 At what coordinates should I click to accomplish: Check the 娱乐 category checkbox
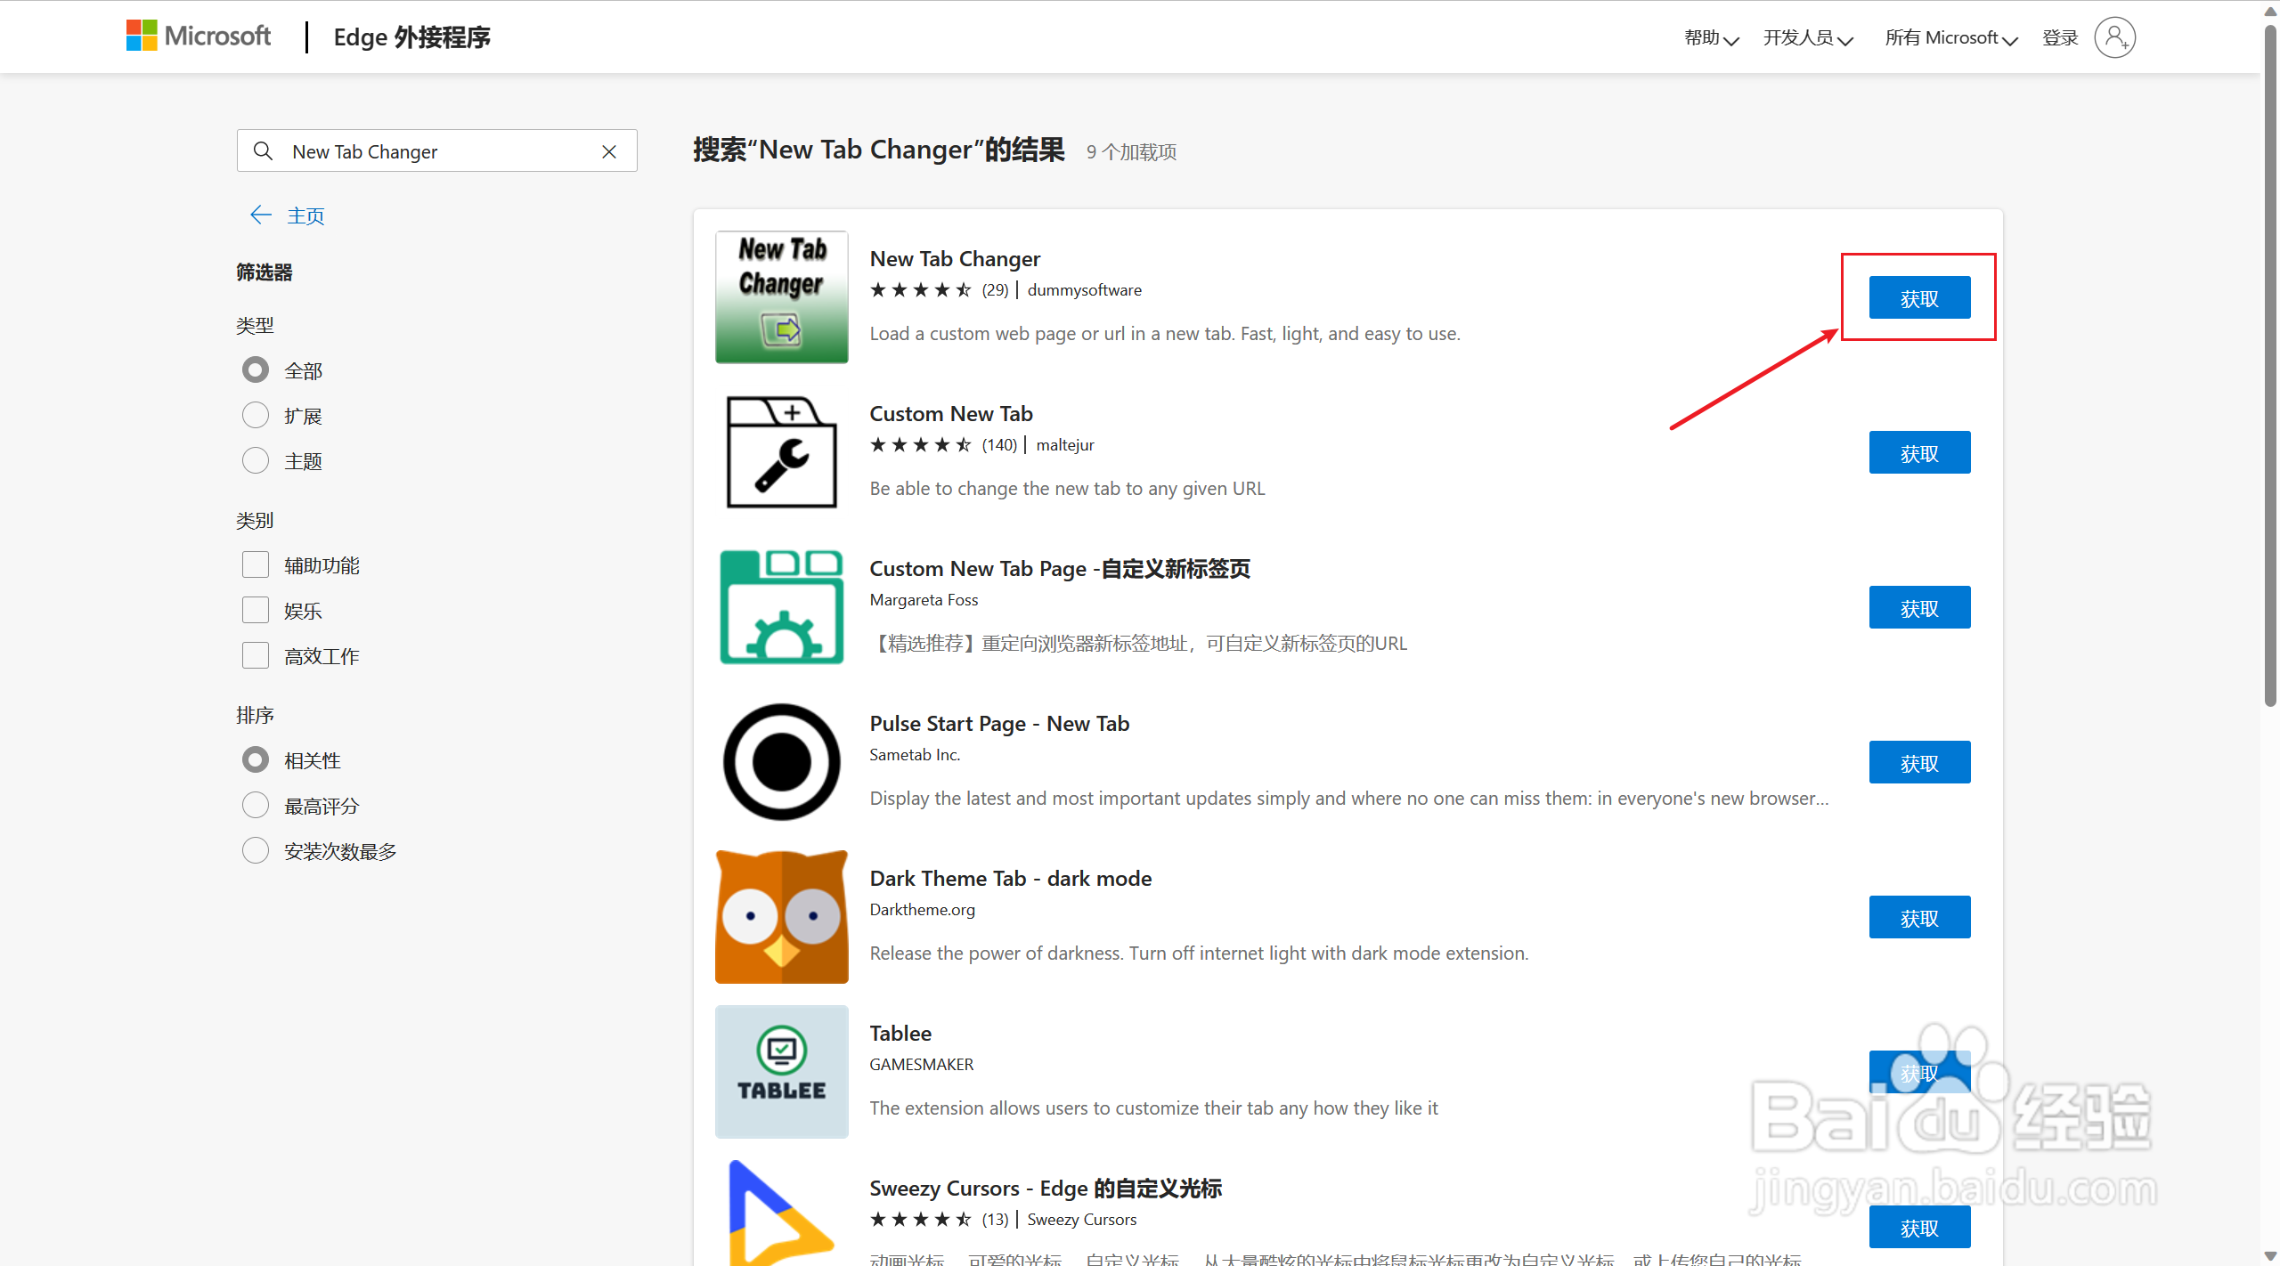(256, 610)
